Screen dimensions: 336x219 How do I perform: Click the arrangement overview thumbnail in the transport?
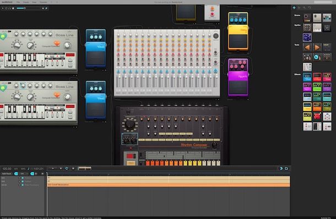(x=84, y=169)
